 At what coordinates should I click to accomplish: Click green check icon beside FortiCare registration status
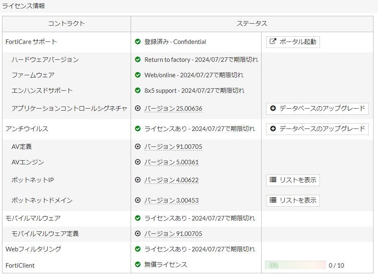[138, 42]
